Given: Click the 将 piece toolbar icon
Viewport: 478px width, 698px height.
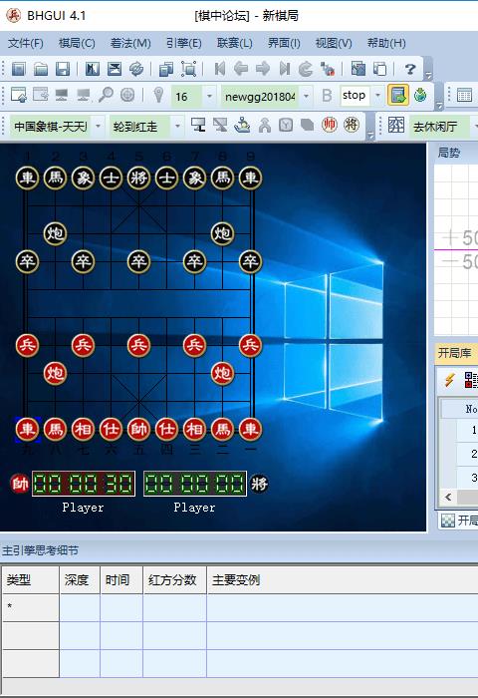Looking at the screenshot, I should (352, 125).
